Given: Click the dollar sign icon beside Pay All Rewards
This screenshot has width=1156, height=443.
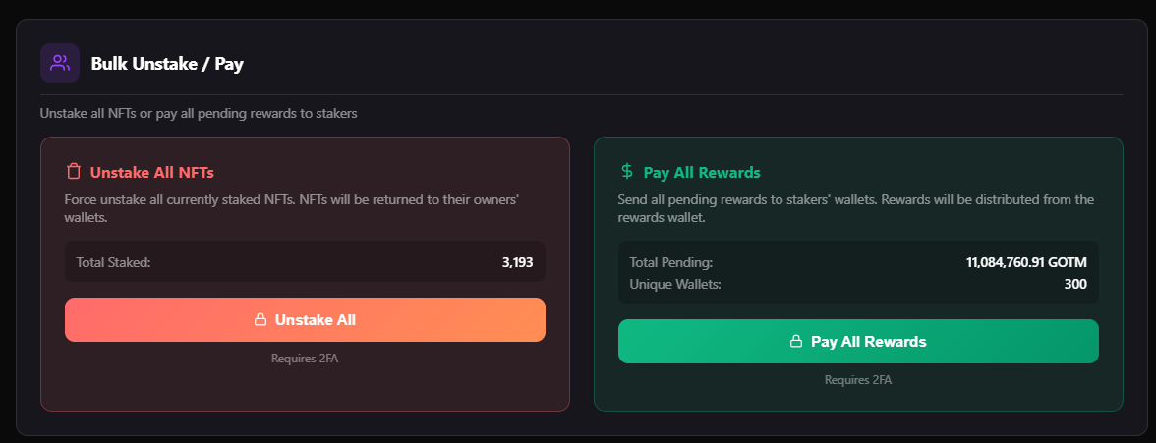Looking at the screenshot, I should click(x=627, y=172).
